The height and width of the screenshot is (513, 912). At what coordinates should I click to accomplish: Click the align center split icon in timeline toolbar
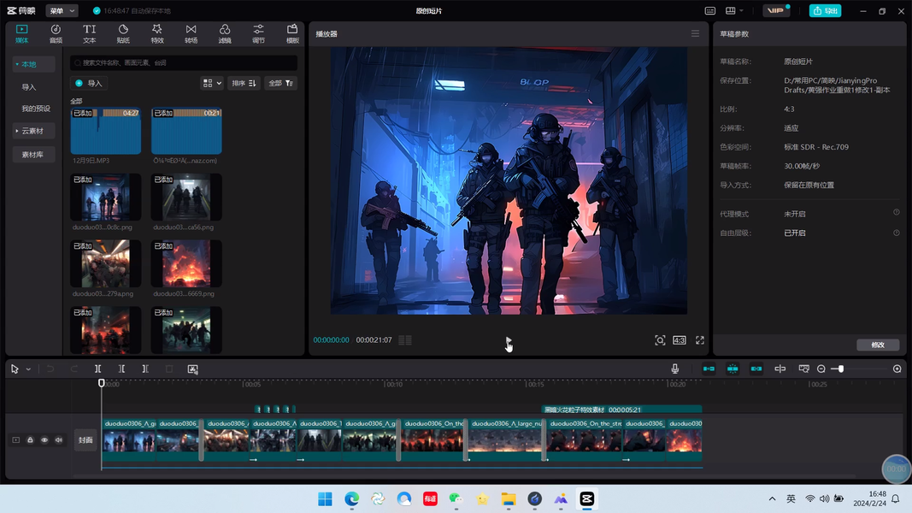pyautogui.click(x=780, y=369)
